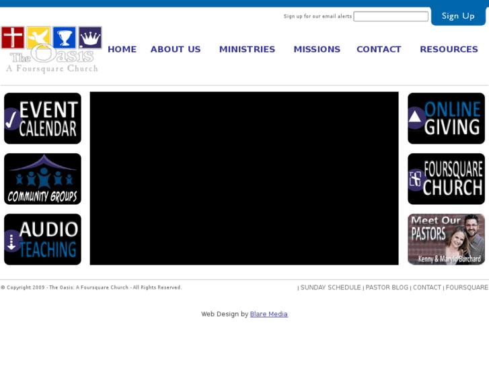This screenshot has height=366, width=489.
Task: Open the Foursquare Church tile
Action: pos(446,179)
